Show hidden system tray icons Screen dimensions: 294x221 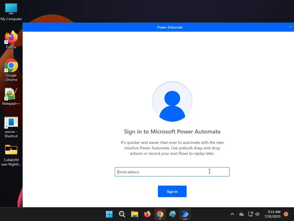click(232, 214)
